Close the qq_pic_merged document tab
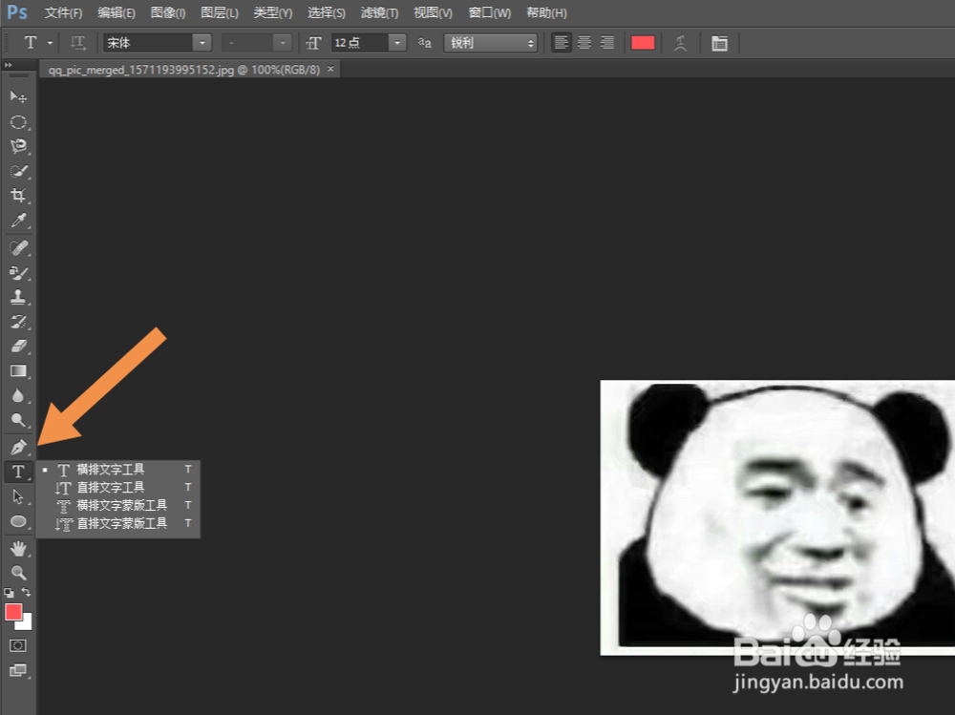Image resolution: width=955 pixels, height=715 pixels. (x=330, y=69)
